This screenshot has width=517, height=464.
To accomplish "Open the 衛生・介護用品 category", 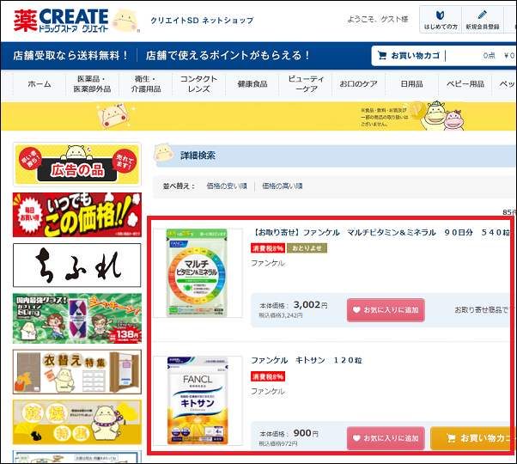I will point(146,84).
